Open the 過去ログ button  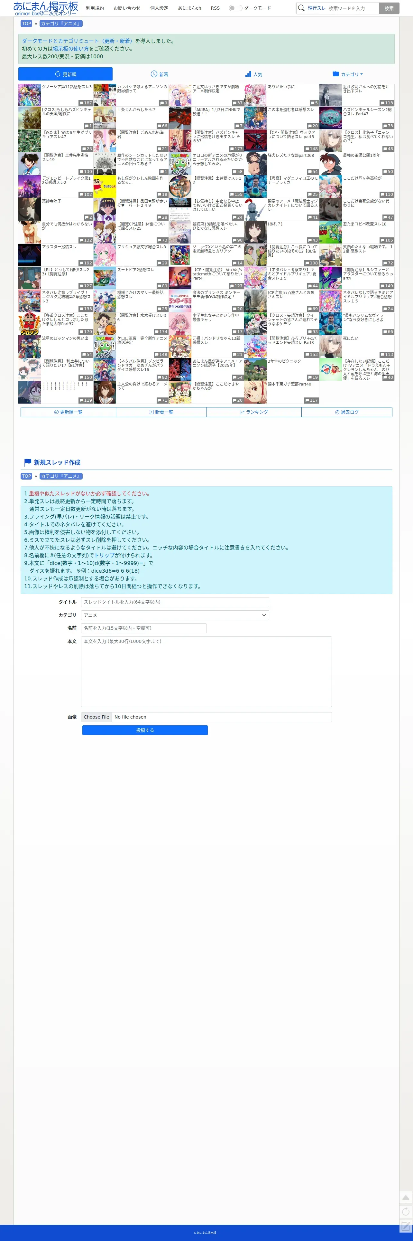tap(347, 412)
